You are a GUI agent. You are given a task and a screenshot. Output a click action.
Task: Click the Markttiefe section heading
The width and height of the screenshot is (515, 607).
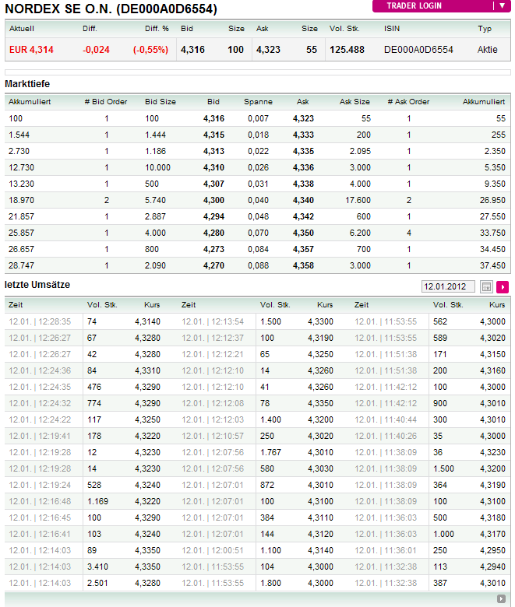(x=27, y=83)
